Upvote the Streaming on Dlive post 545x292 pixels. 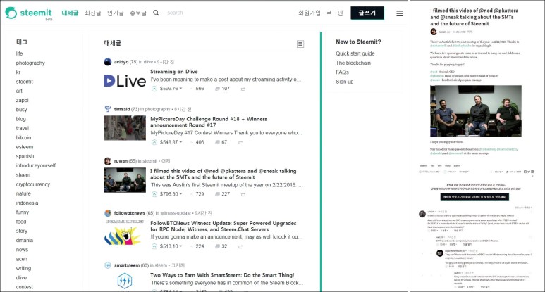(x=154, y=89)
